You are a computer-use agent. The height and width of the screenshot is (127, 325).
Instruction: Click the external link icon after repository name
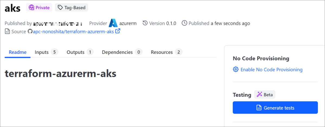click(118, 31)
